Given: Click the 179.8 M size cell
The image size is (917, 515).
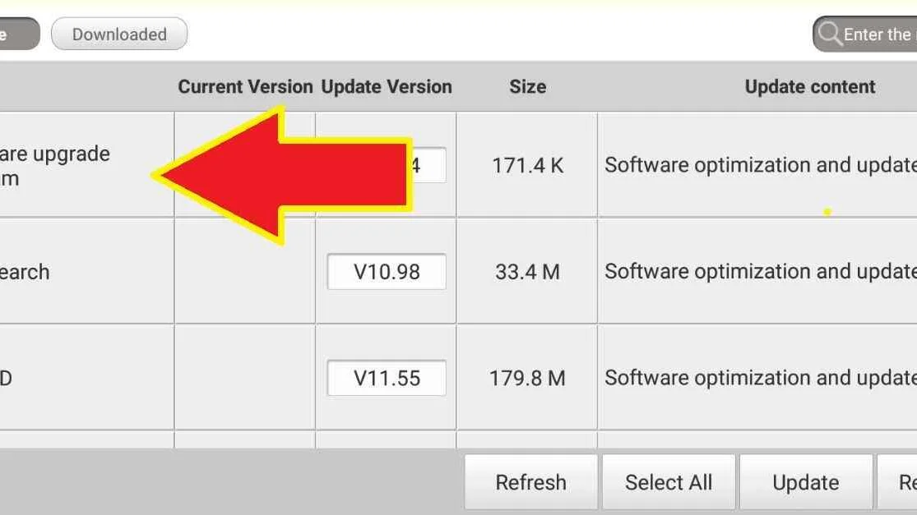Looking at the screenshot, I should (x=527, y=378).
